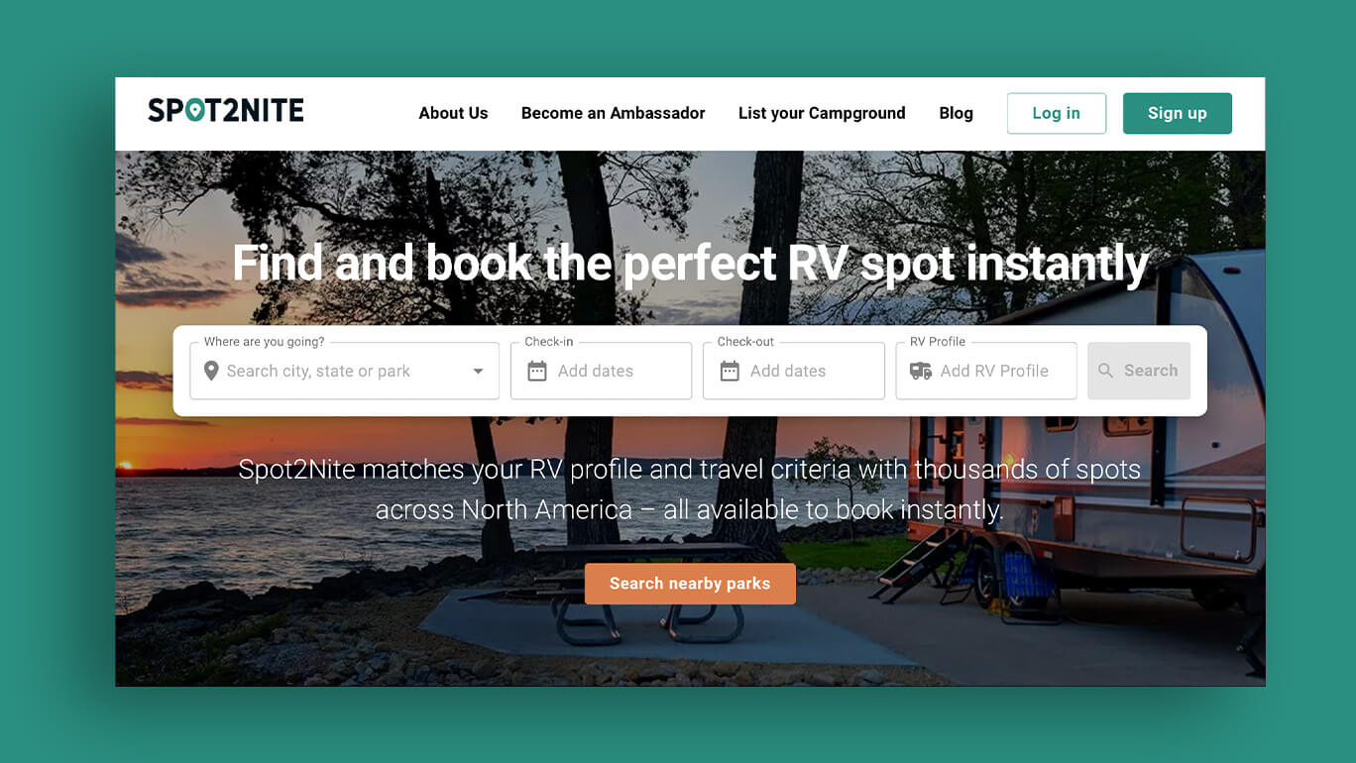
Task: Click the Check-in calendar icon
Action: (537, 371)
